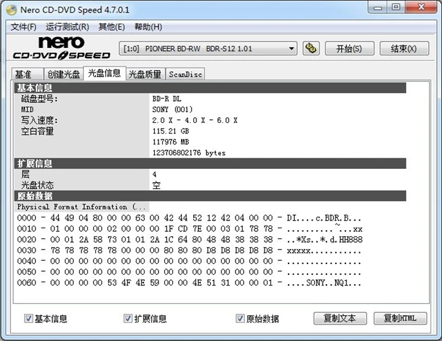Click the 扩展信息 section header
The width and height of the screenshot is (442, 341).
coord(210,163)
